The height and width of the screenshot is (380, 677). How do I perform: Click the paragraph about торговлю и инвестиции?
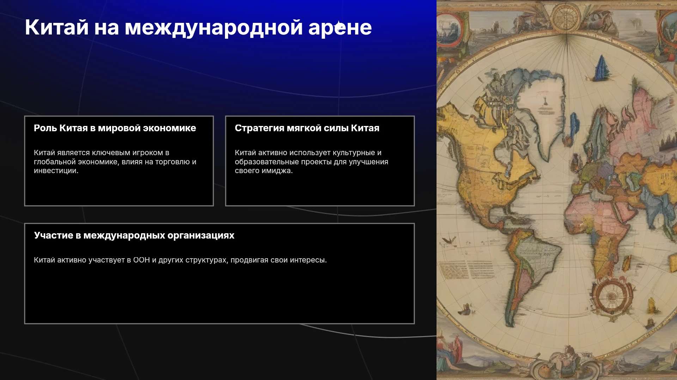pos(115,162)
